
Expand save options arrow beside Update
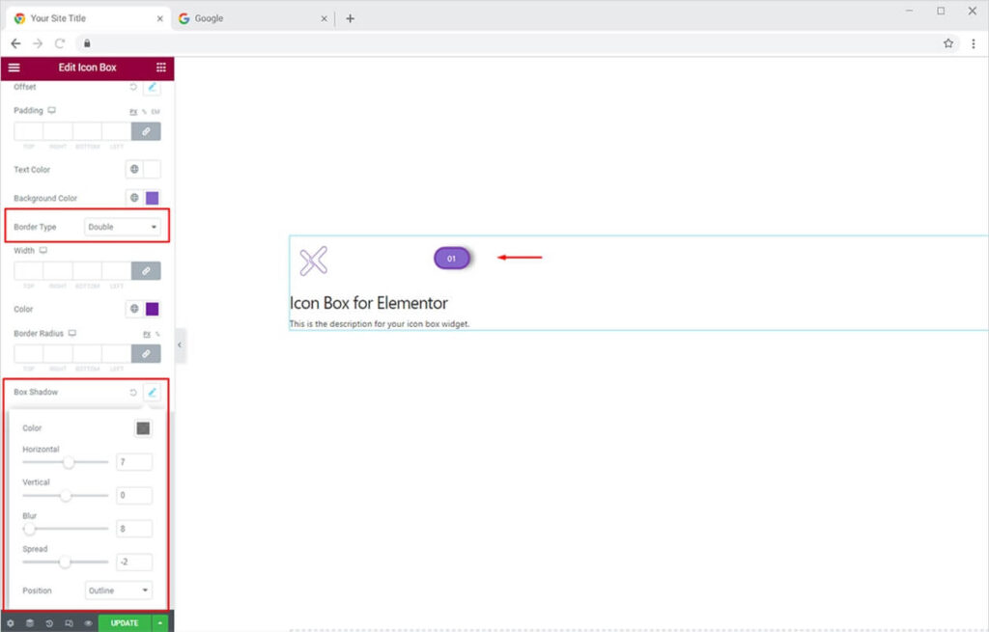pos(159,623)
